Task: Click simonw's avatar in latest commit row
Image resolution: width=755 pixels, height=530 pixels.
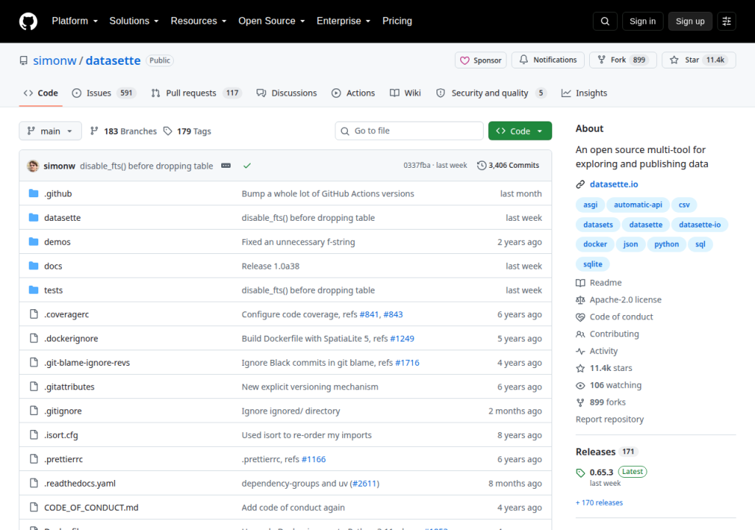Action: point(32,166)
